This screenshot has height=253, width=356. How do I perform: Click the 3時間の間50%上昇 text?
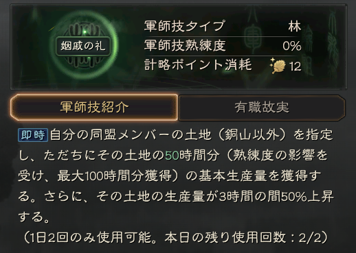point(276,197)
